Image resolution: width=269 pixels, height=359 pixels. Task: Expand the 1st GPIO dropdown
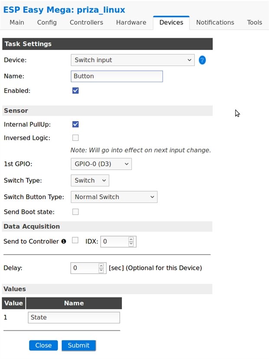point(101,164)
